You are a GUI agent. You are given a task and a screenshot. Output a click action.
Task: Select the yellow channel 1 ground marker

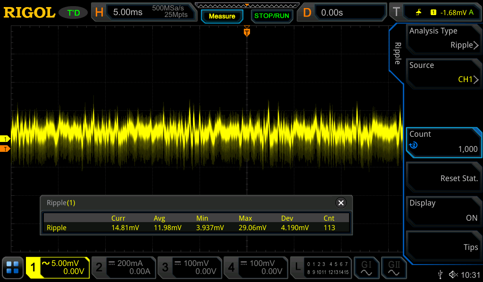coord(5,139)
